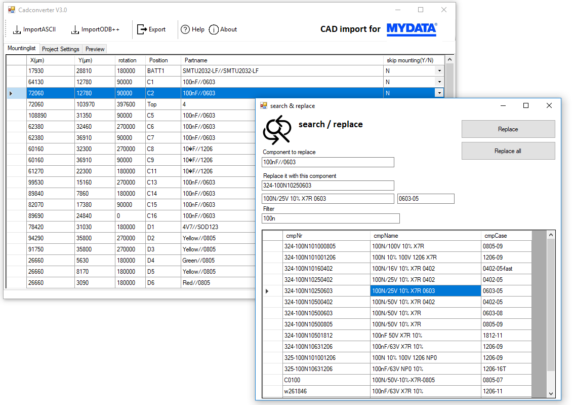Click the MYDATA logo
Viewport: 573px width, 405px height.
[412, 29]
